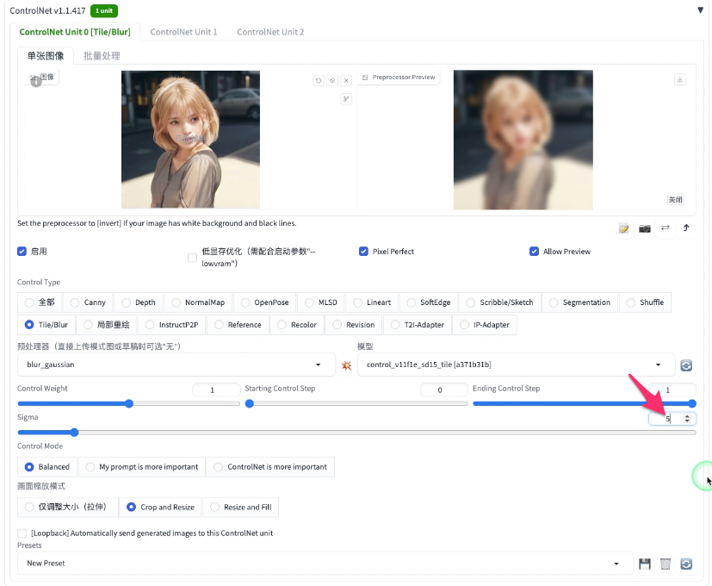Collapse ControlNet panel triangle

700,10
